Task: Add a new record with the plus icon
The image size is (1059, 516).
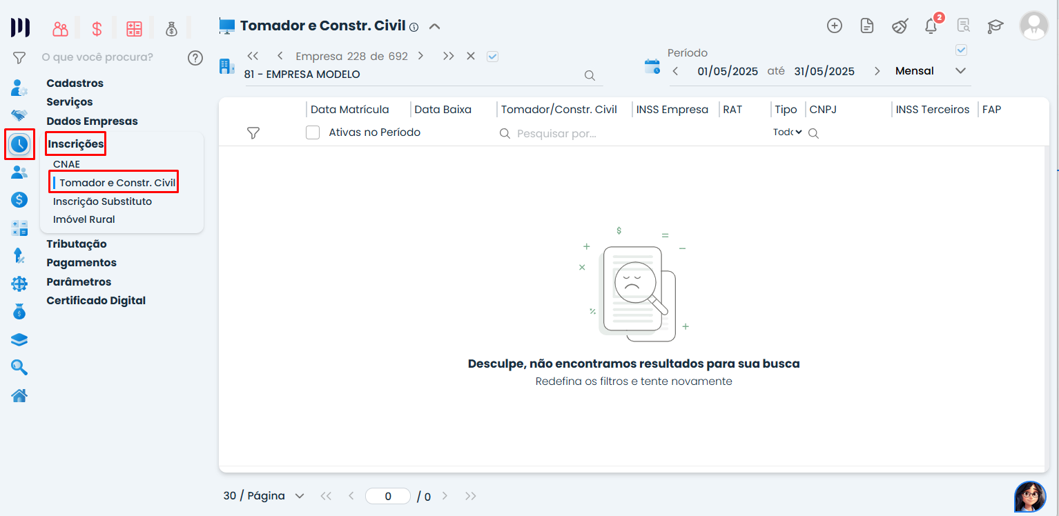Action: pos(835,26)
